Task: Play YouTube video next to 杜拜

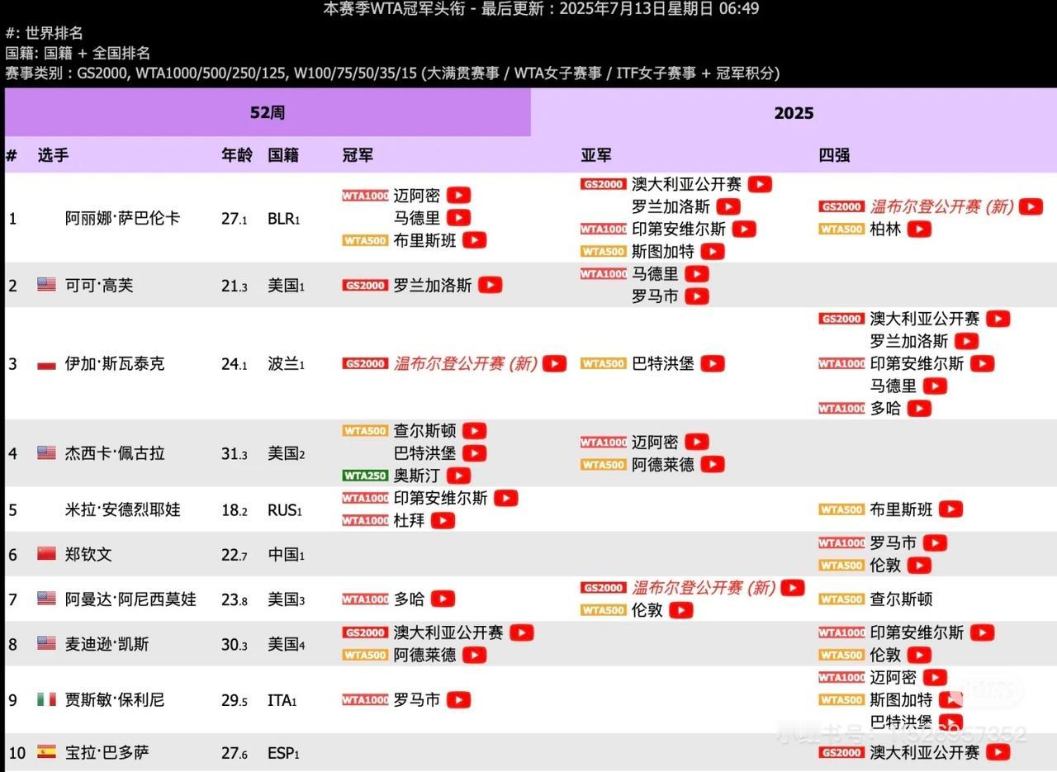Action: click(443, 520)
